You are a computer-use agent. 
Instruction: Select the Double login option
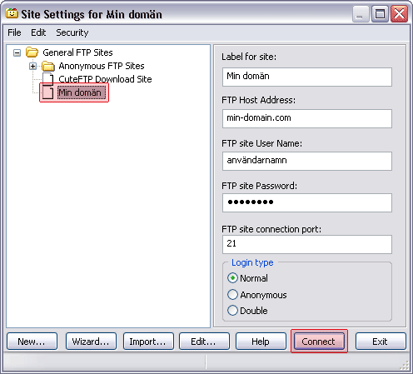[x=232, y=311]
